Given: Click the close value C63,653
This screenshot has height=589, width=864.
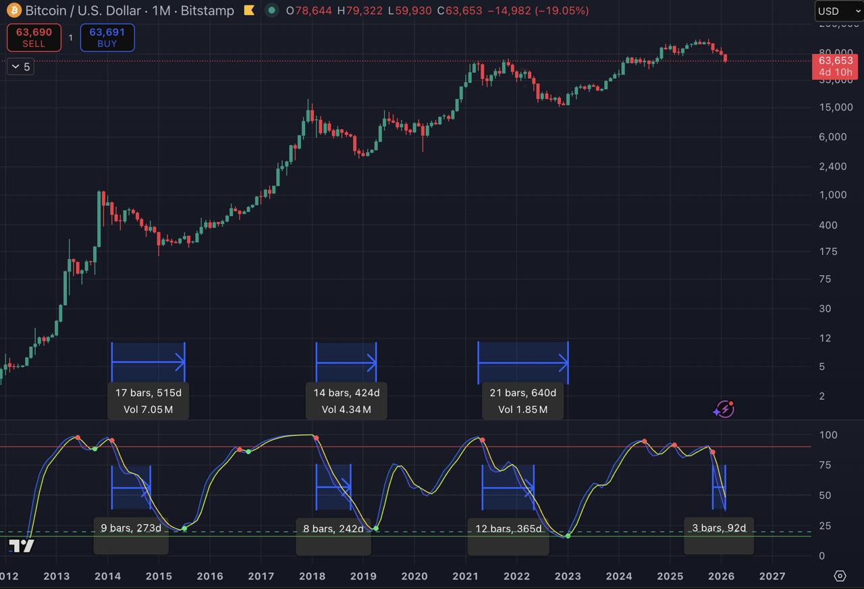Looking at the screenshot, I should click(459, 11).
